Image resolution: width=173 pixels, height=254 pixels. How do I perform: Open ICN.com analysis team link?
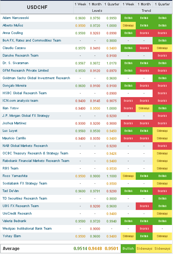[20, 101]
